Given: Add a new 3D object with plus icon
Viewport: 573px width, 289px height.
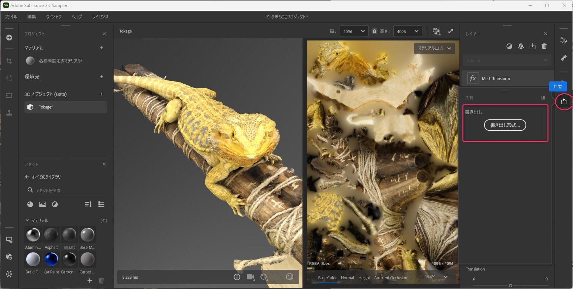Looking at the screenshot, I should click(x=101, y=94).
